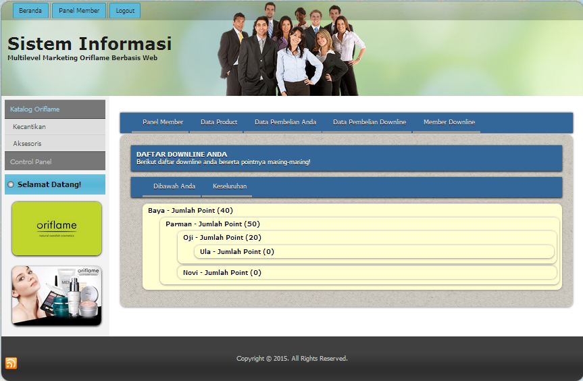The height and width of the screenshot is (381, 583).
Task: Select the Data Pembelian Anda tab
Action: 285,122
